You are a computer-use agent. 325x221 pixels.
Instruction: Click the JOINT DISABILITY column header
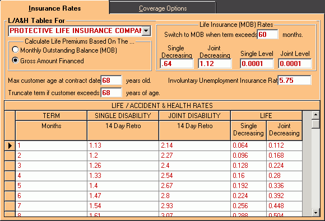point(194,115)
